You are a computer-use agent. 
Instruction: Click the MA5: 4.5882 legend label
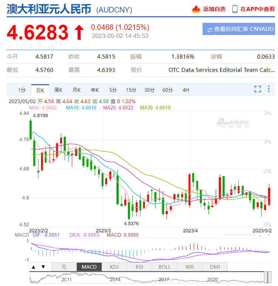pyautogui.click(x=43, y=108)
